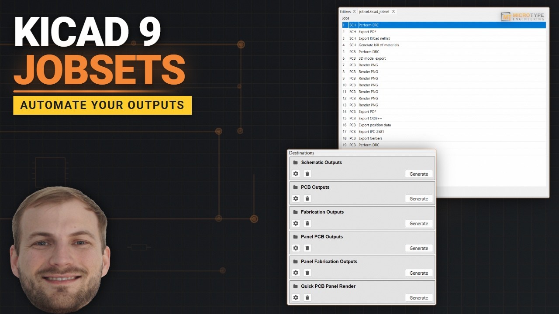Delete the Quick PCB Panel Render destination

[x=307, y=297]
